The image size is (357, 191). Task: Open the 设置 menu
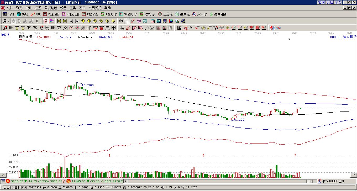pos(63,8)
